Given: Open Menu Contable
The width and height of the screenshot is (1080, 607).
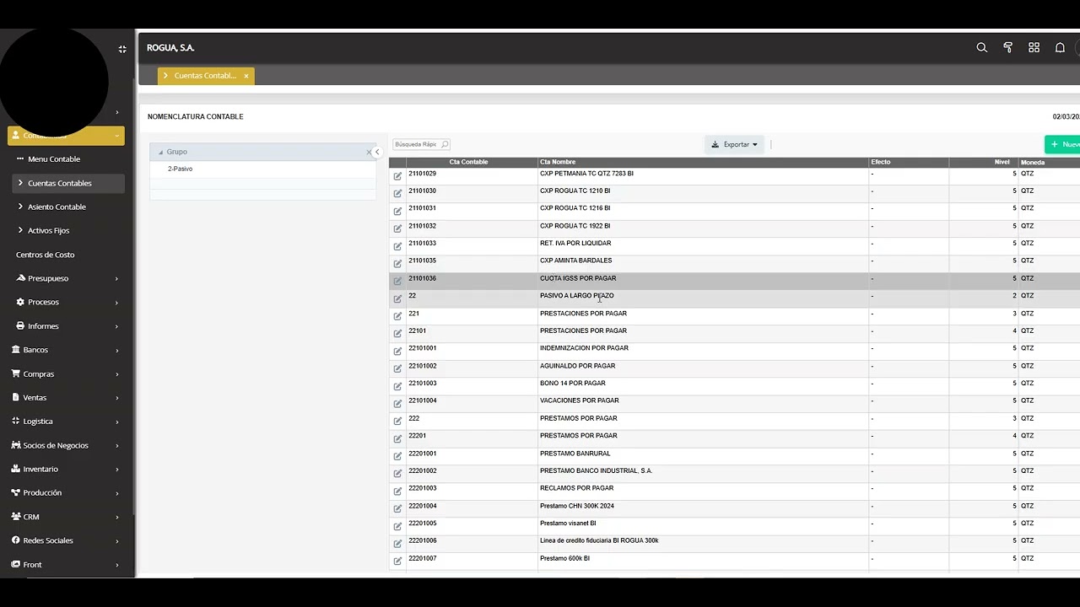Looking at the screenshot, I should coord(54,159).
